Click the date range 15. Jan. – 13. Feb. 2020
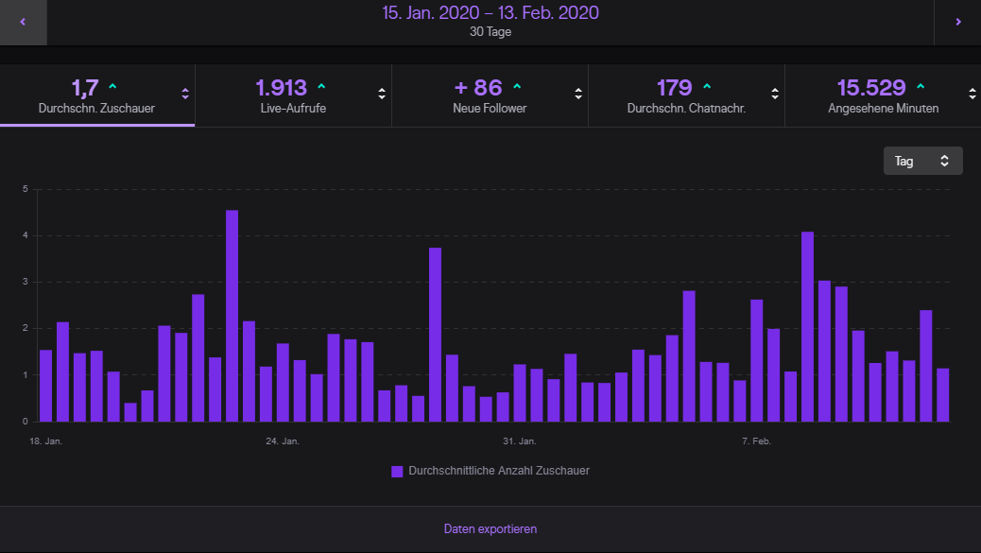Viewport: 981px width, 553px height. point(490,13)
